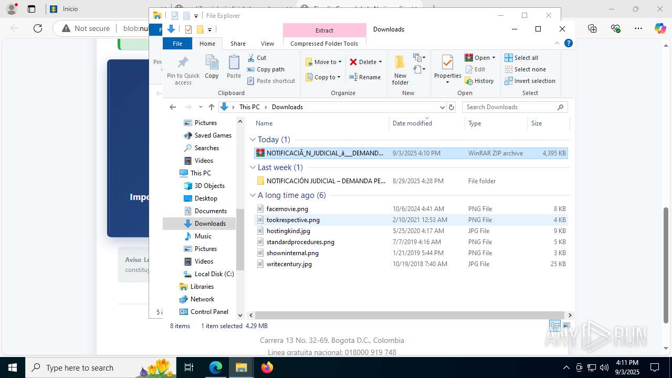Screen dimensions: 672x378
Task: Click the Rename button
Action: coord(365,77)
